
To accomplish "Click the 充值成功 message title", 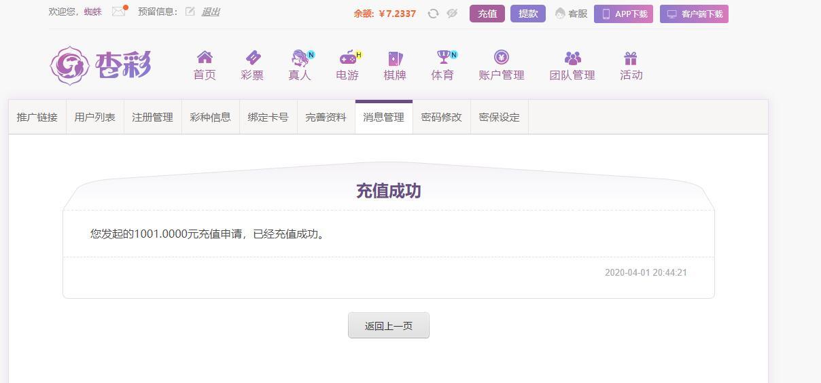I will [x=389, y=191].
